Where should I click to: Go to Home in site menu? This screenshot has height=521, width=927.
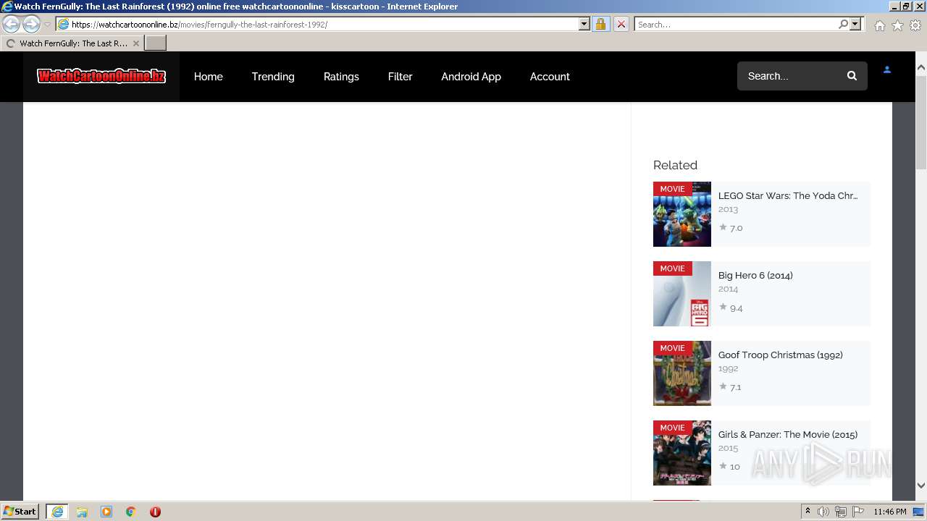coord(209,76)
